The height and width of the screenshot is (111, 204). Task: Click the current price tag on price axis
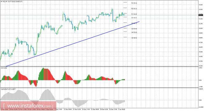201,15
